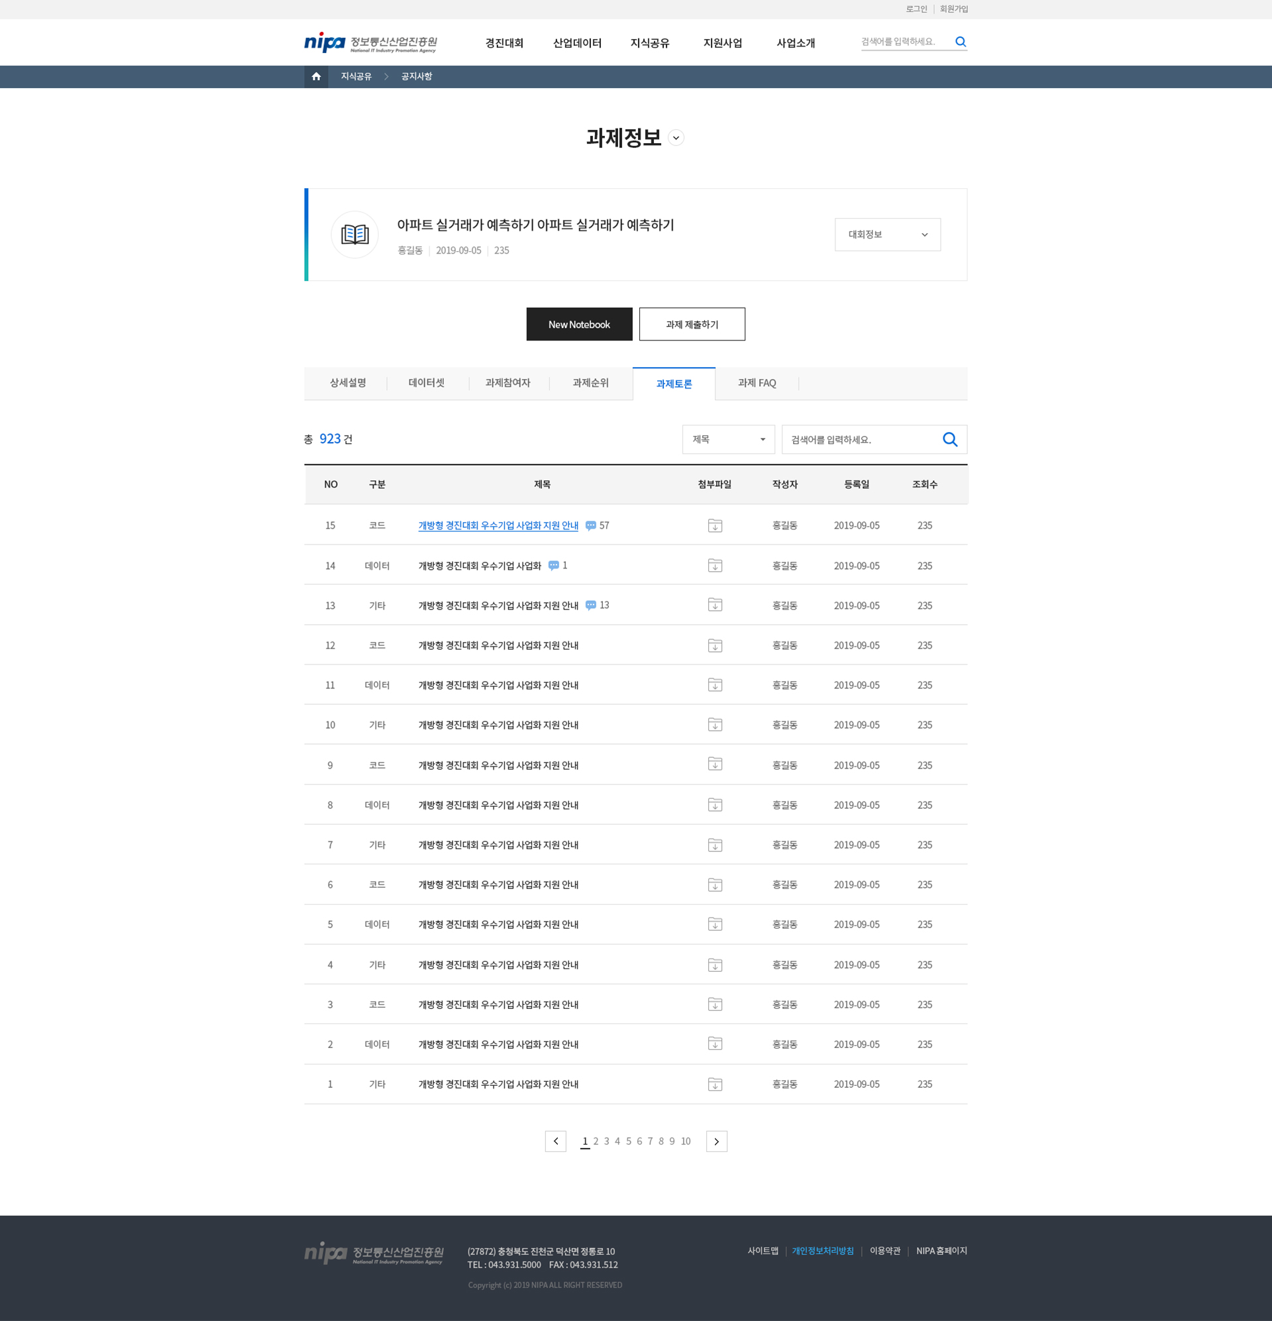Image resolution: width=1272 pixels, height=1321 pixels.
Task: Go to the previous page arrow
Action: pos(555,1141)
